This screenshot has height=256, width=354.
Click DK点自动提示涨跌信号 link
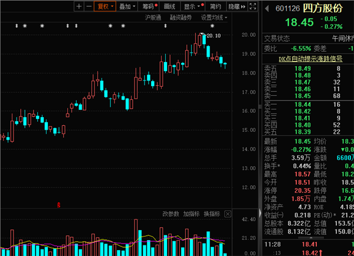click(303, 59)
